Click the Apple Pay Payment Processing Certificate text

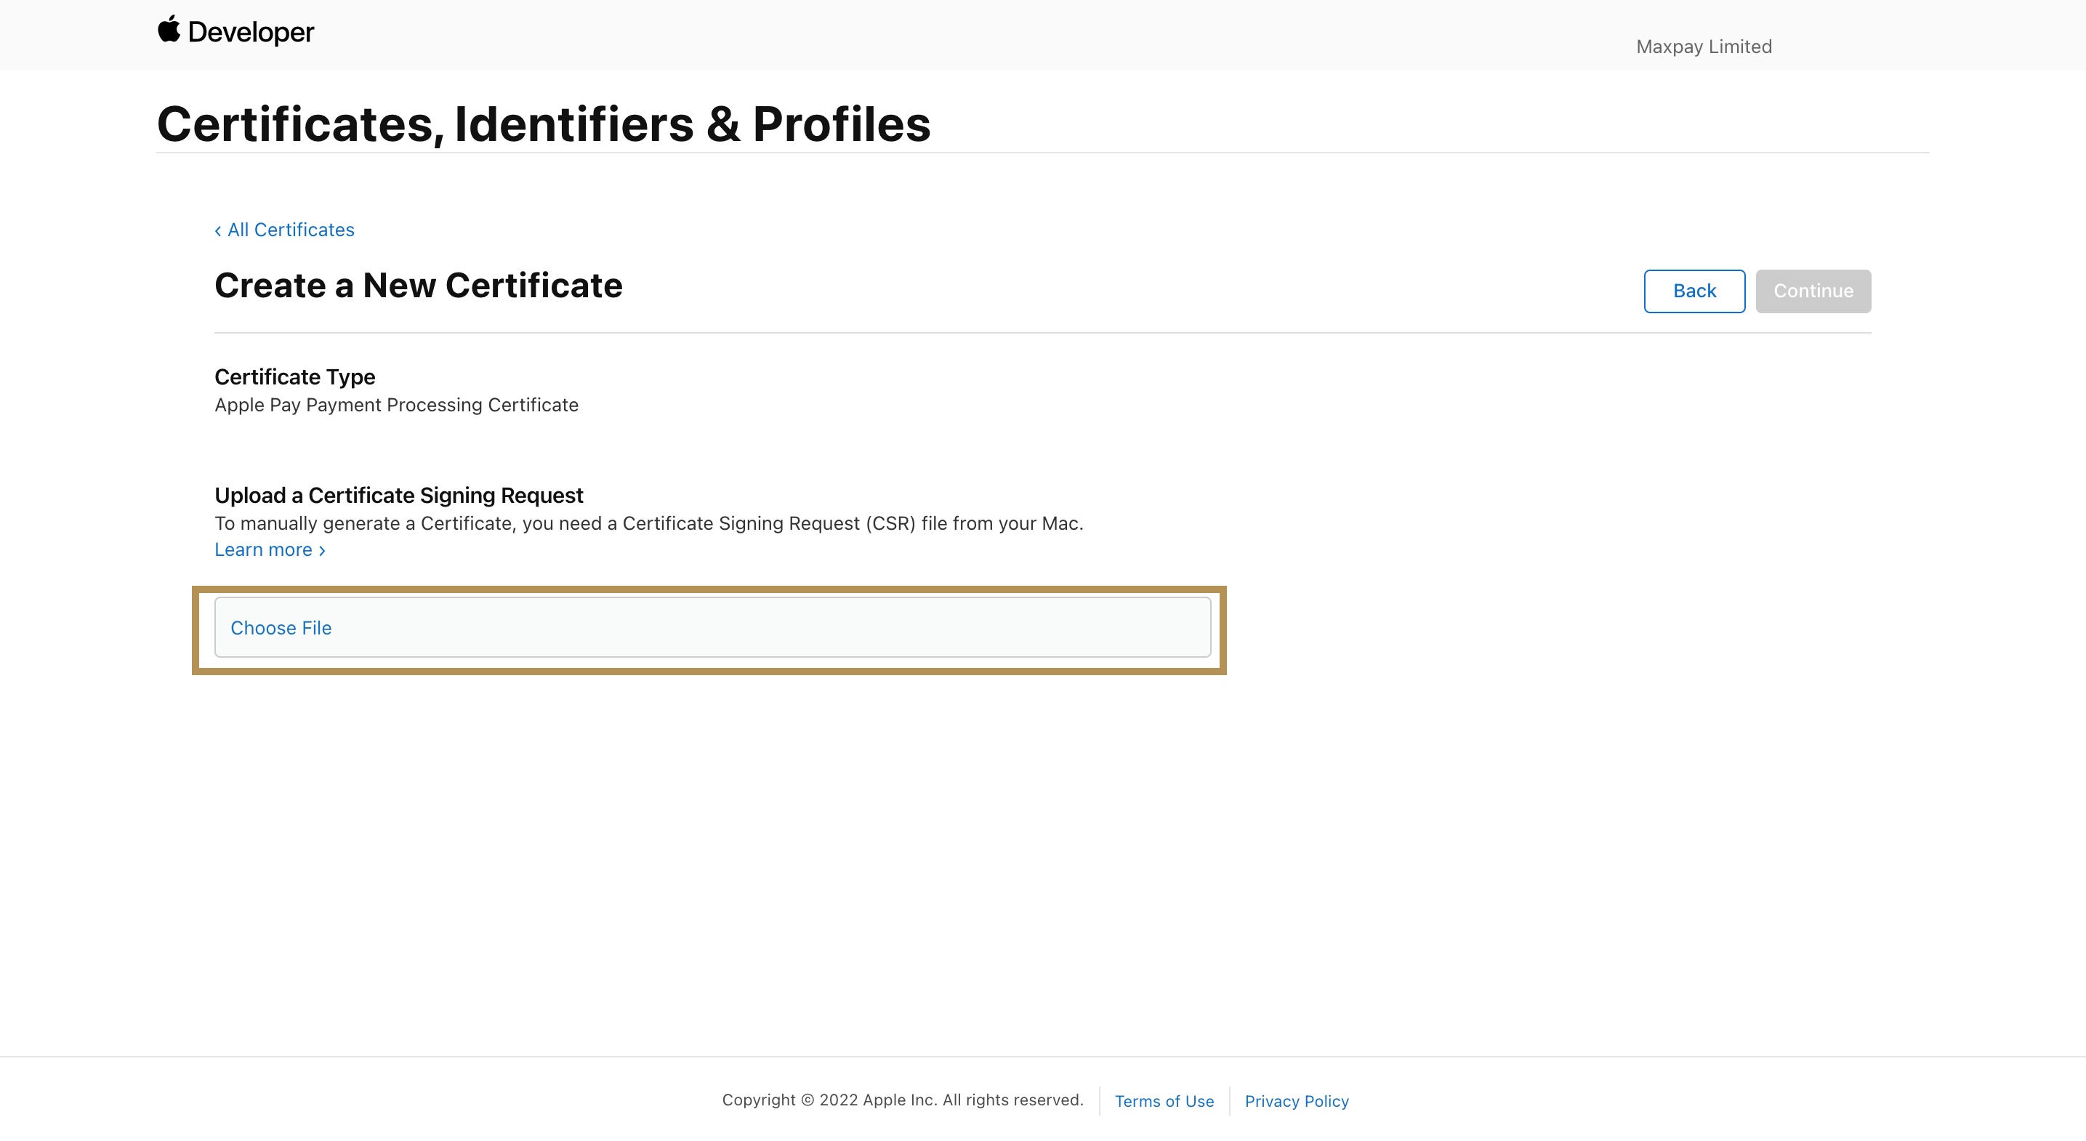click(x=396, y=405)
